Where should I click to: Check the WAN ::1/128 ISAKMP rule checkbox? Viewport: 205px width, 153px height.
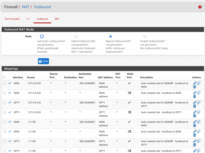pyautogui.click(x=5, y=122)
